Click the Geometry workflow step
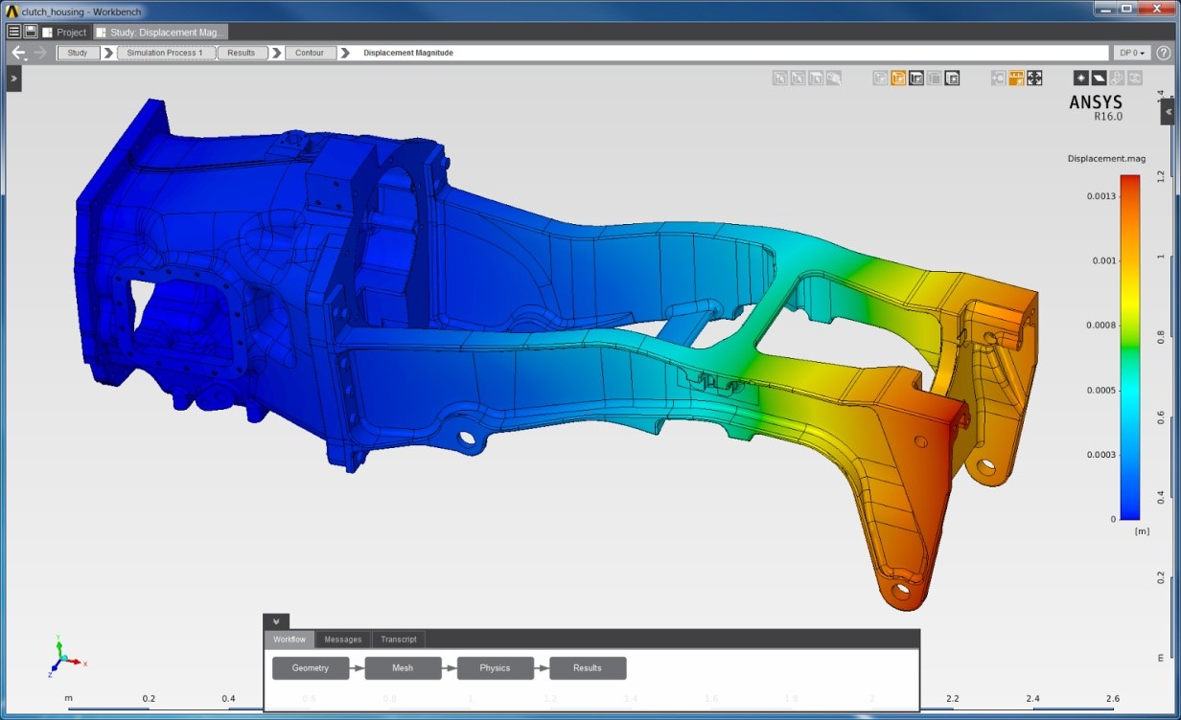 coord(311,668)
